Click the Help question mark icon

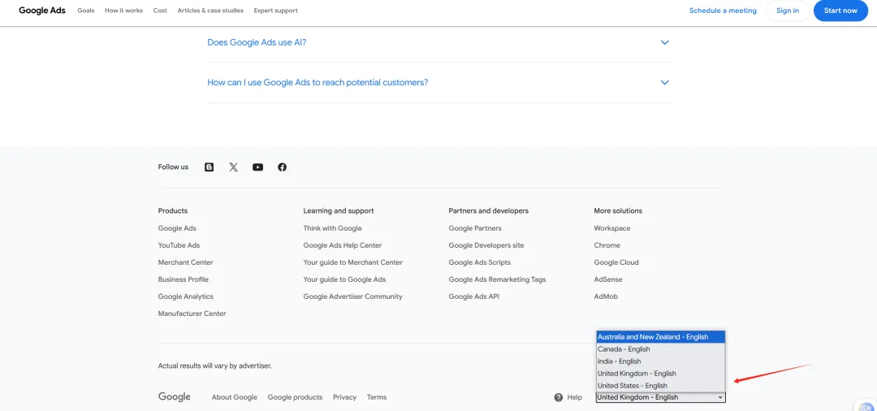click(558, 397)
